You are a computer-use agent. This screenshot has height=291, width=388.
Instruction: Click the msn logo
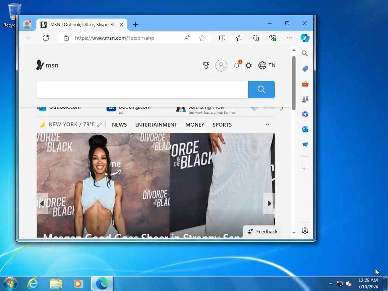(47, 65)
